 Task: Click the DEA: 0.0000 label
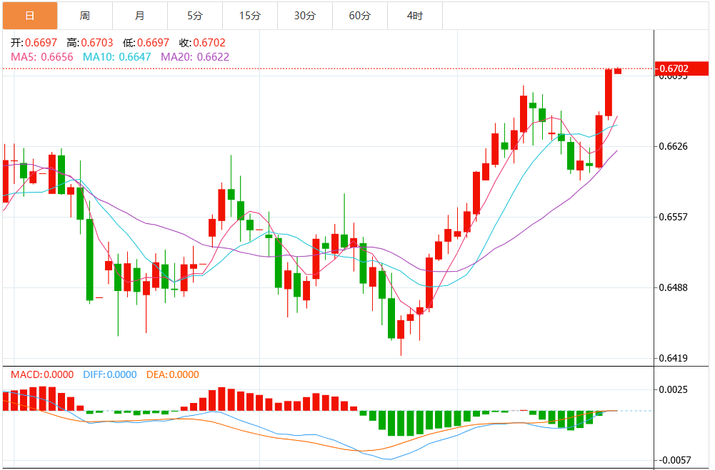172,374
